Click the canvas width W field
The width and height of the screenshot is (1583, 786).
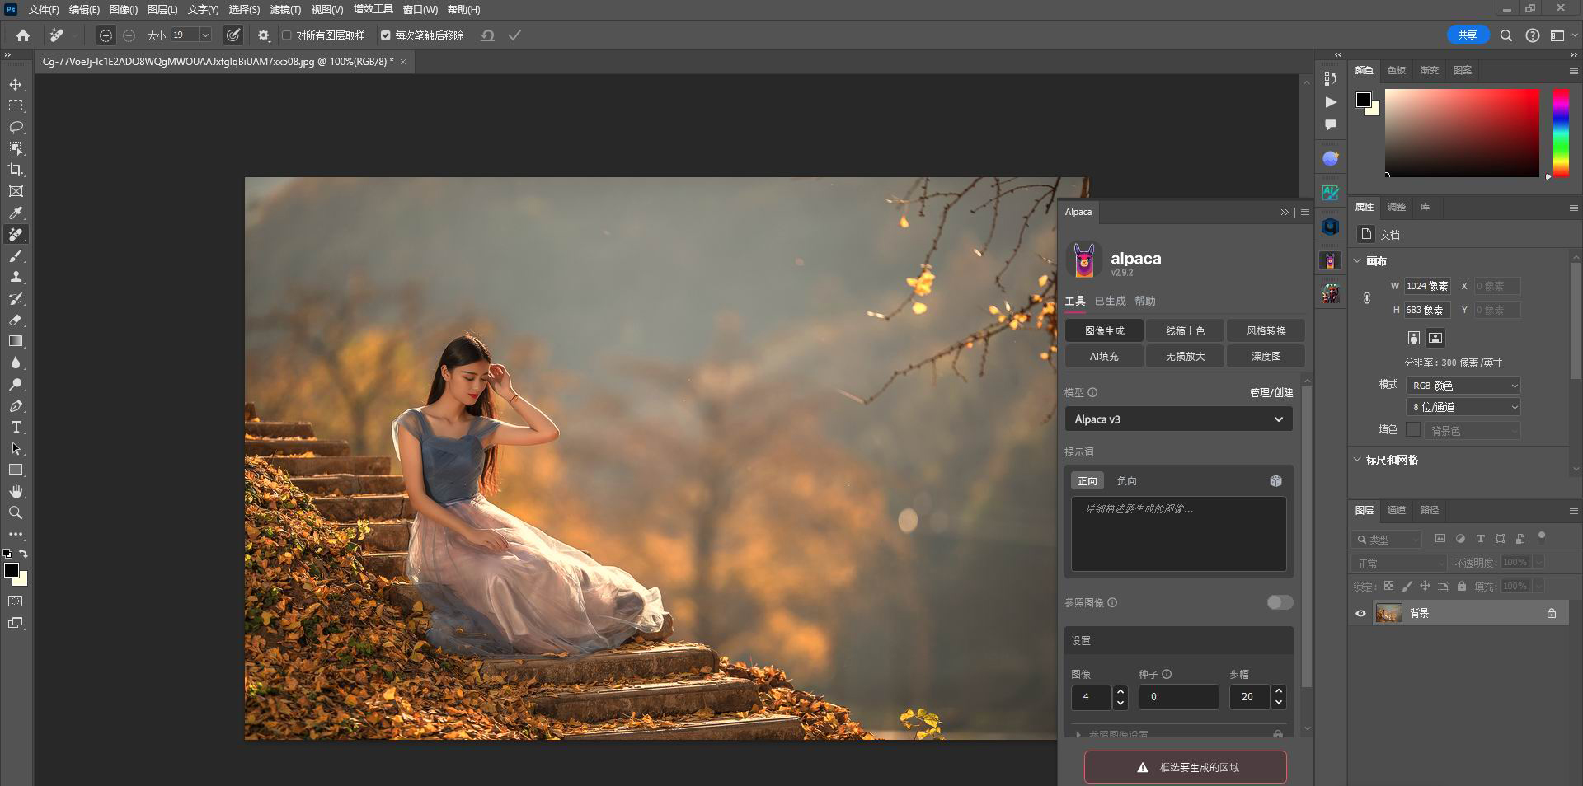click(x=1428, y=286)
